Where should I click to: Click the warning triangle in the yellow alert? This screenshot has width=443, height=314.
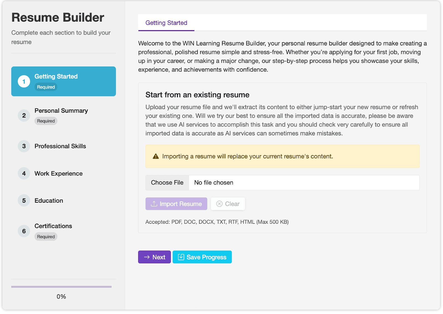tap(156, 156)
